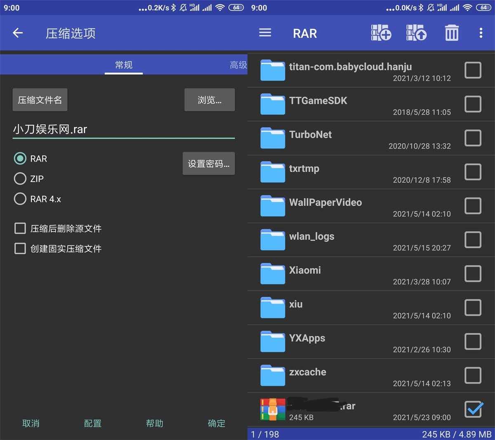The image size is (495, 440).
Task: Tap the YXApps folder icon
Action: pos(273,341)
